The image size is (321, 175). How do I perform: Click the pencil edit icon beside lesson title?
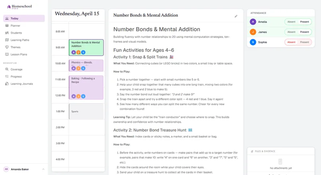pos(236,16)
